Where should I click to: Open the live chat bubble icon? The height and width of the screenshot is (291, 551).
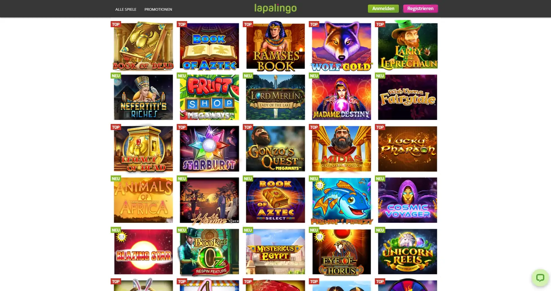coord(540,278)
